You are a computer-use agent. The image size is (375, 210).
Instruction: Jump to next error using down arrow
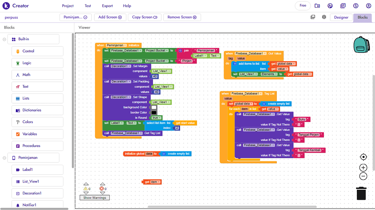coord(103,193)
